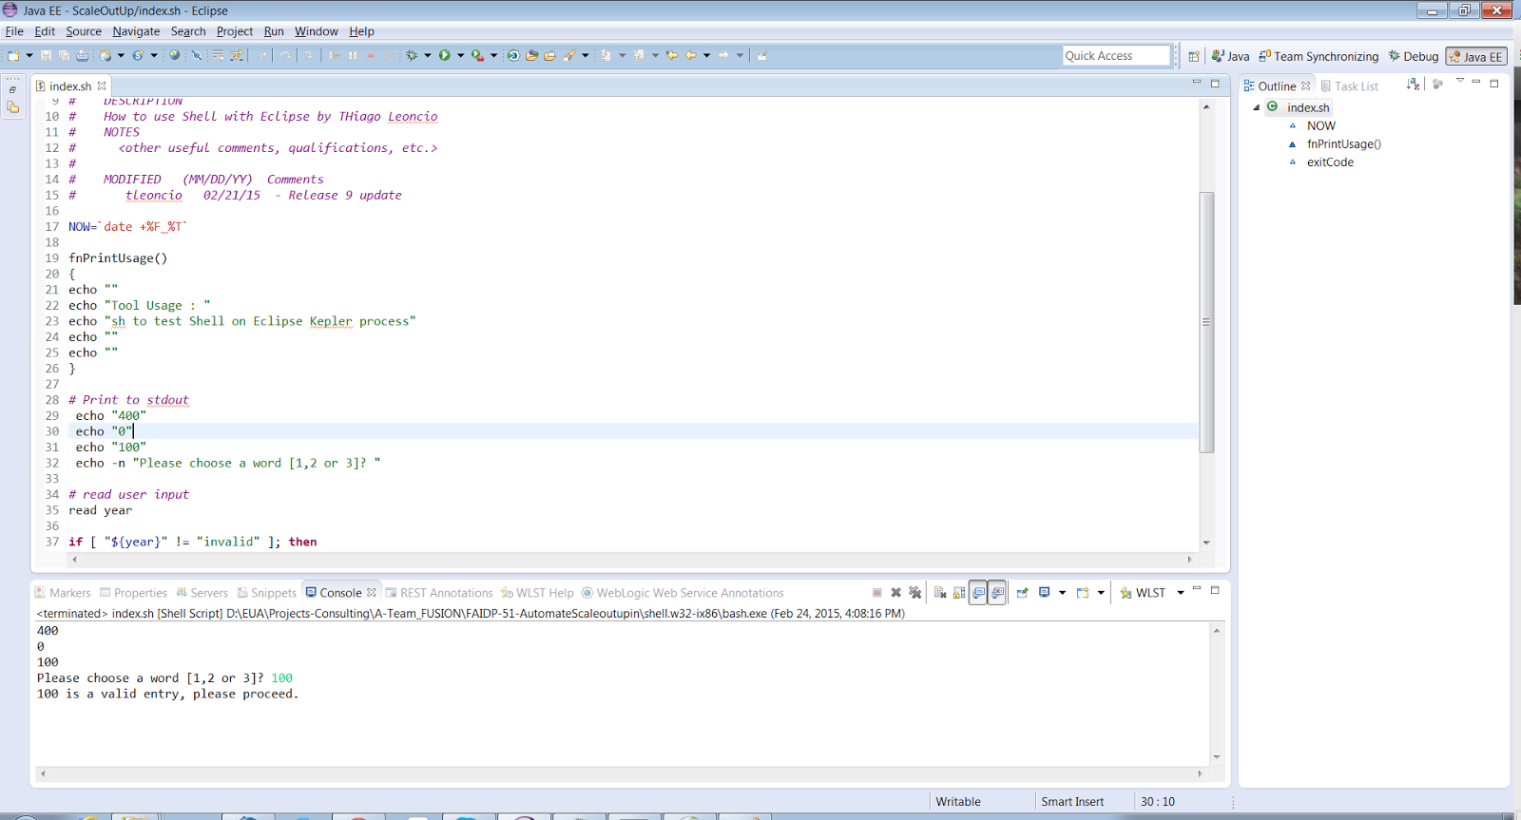Open the Source menu
This screenshot has height=820, width=1521.
[x=84, y=31]
